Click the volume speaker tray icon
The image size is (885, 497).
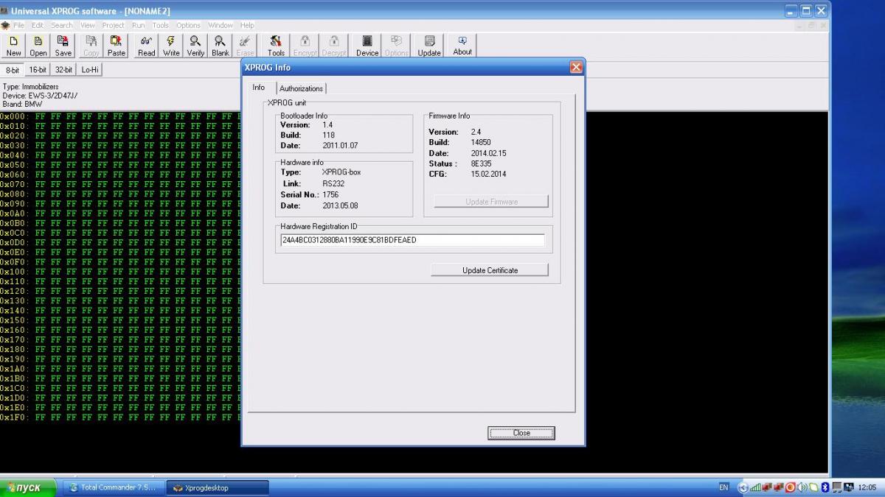coord(802,487)
